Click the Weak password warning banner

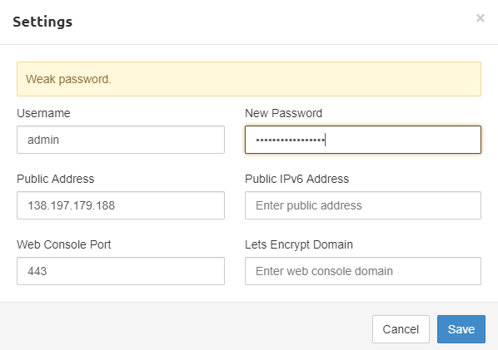click(249, 79)
